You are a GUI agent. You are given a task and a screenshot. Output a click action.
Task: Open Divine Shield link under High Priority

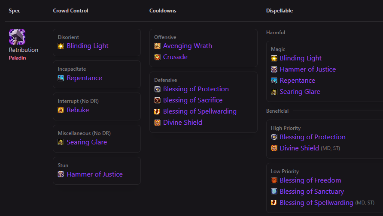(299, 148)
